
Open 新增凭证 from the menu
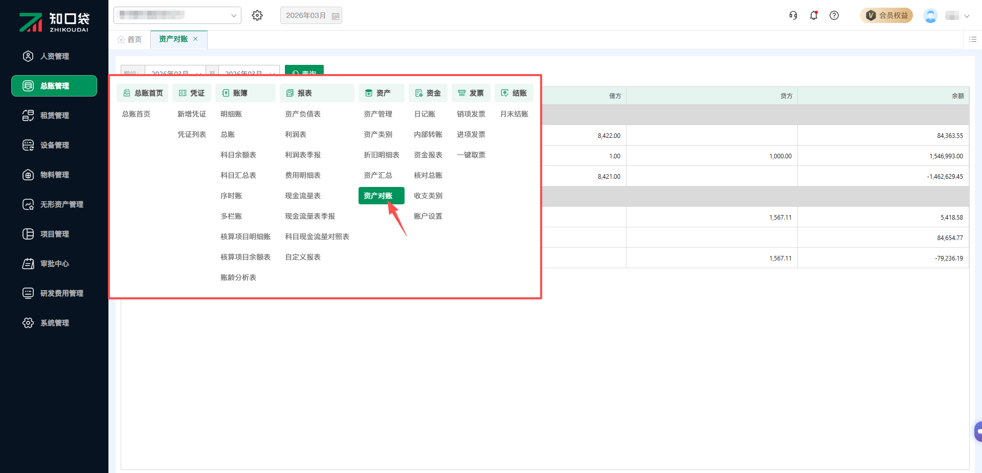[x=192, y=114]
